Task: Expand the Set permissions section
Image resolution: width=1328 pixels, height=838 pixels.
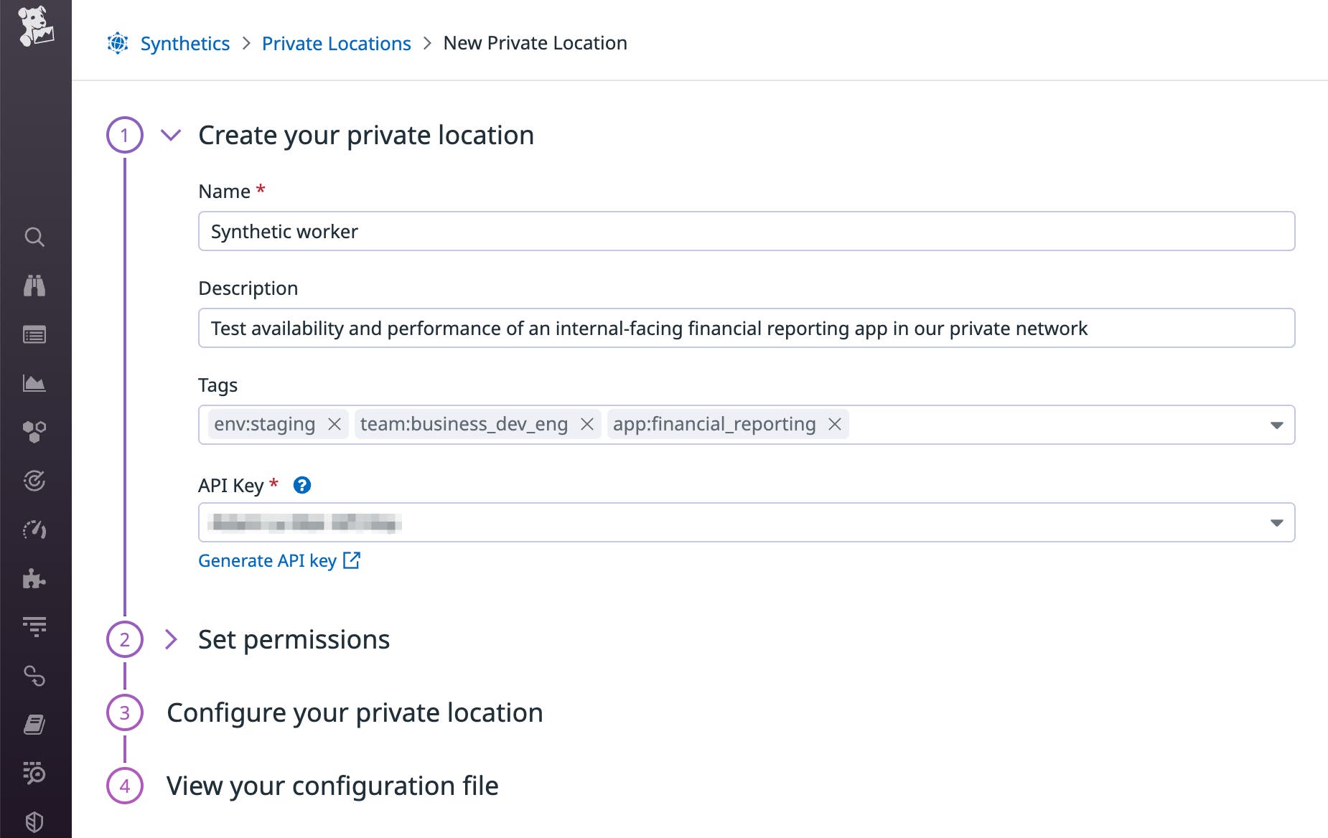Action: [x=172, y=639]
